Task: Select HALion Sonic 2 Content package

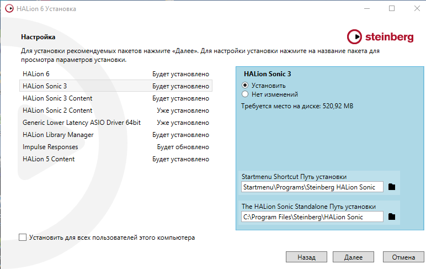Action: [57, 110]
